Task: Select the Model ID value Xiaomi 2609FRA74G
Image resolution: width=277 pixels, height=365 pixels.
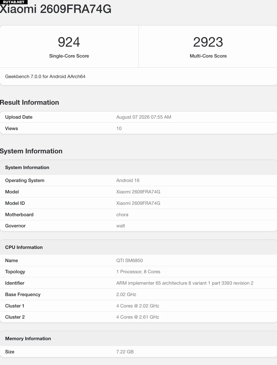Action: (x=138, y=203)
